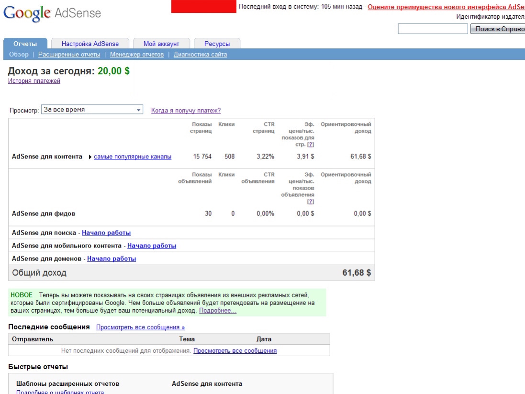The image size is (525, 394).
Task: Click Начало работы for AdSense для доменов
Action: click(x=112, y=259)
